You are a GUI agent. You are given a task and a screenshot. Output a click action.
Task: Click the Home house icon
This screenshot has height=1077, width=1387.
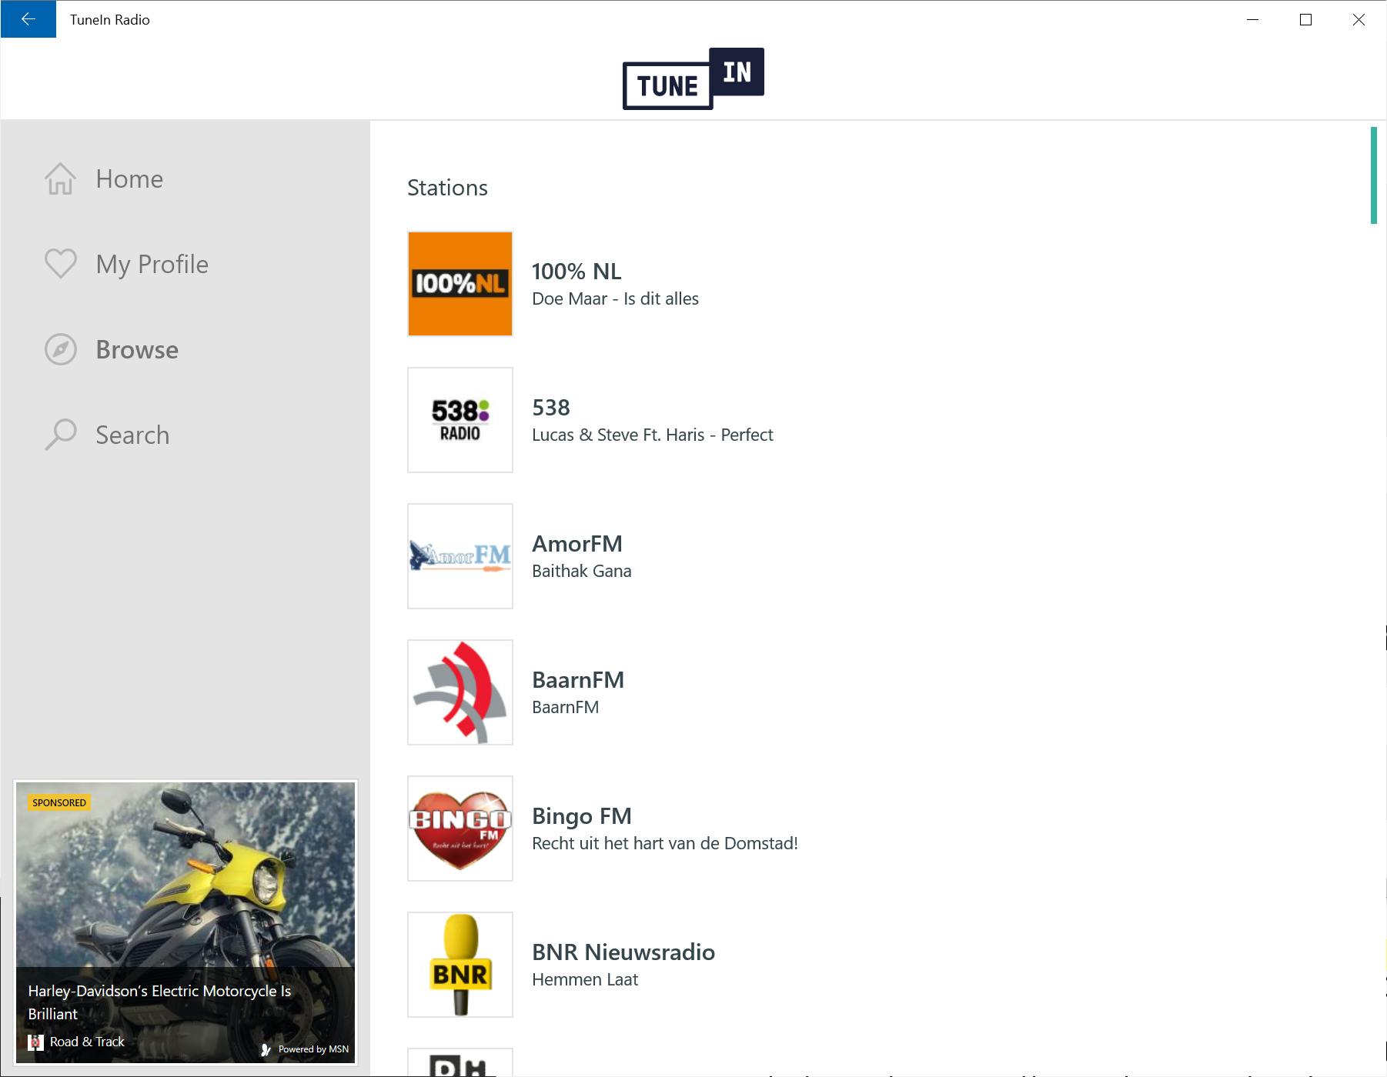[x=60, y=179]
